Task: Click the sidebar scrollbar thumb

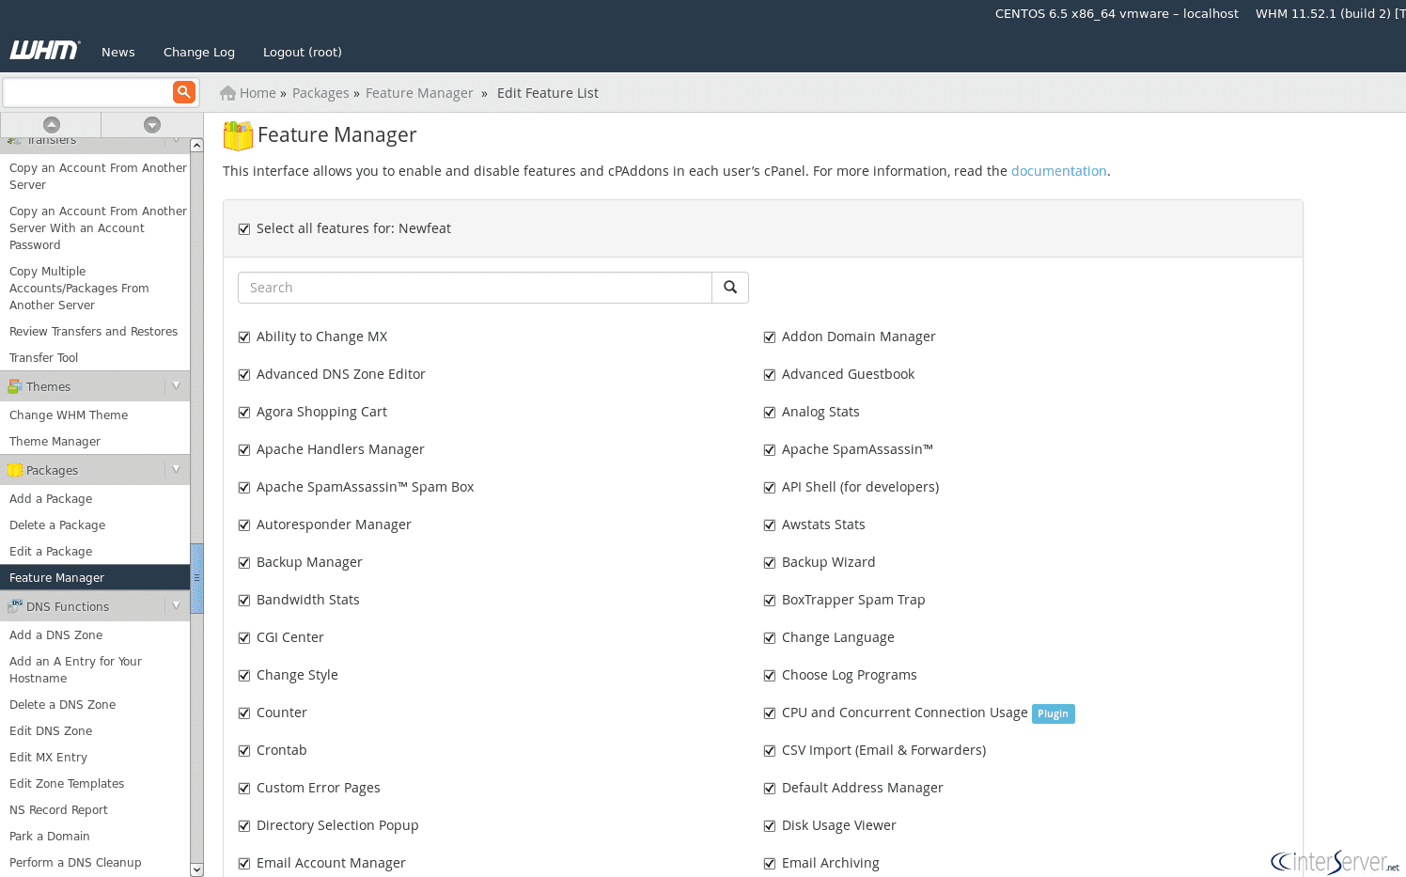Action: coord(196,578)
